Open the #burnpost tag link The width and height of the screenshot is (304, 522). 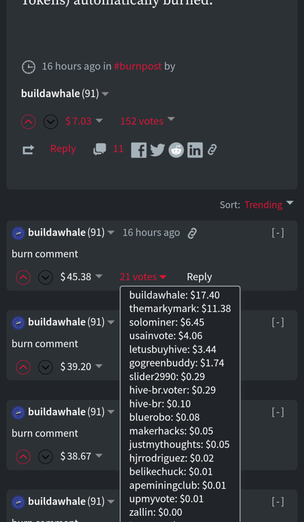tap(138, 66)
